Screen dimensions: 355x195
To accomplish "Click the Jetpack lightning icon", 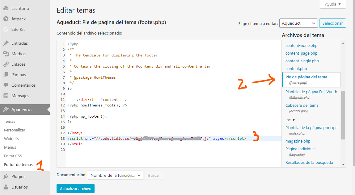I will pos(6,19).
